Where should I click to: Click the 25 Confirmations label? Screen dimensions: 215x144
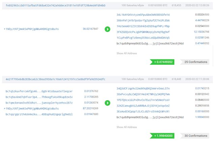[195, 62]
